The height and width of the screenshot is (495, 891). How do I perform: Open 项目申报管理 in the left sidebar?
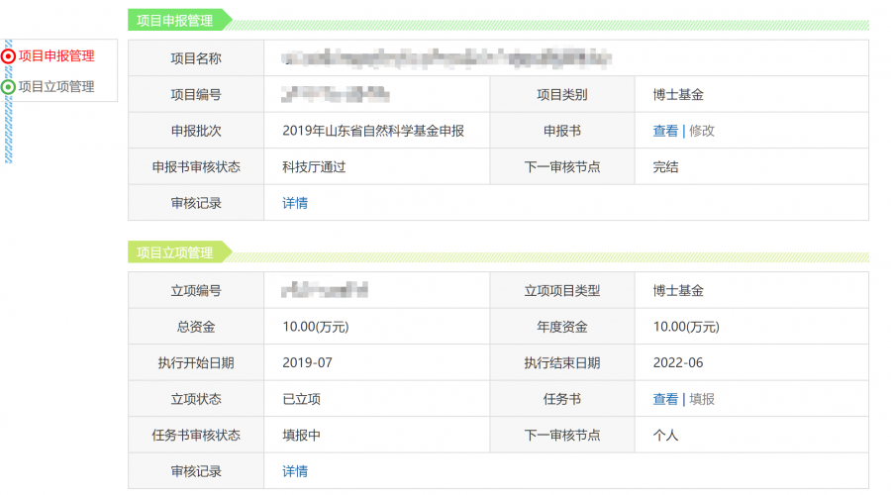click(x=56, y=56)
